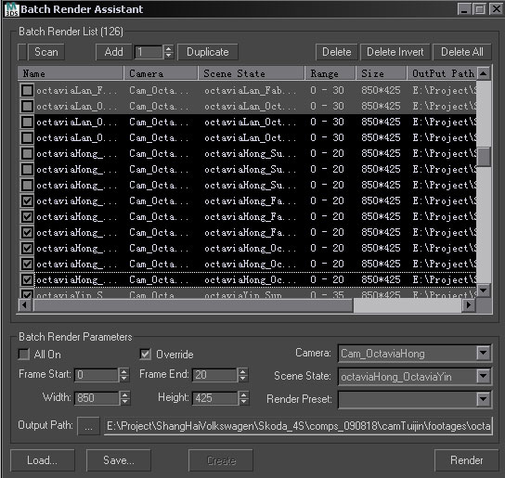505x478 pixels.
Task: Click the horizontal scrollbar left arrow
Action: coord(25,304)
